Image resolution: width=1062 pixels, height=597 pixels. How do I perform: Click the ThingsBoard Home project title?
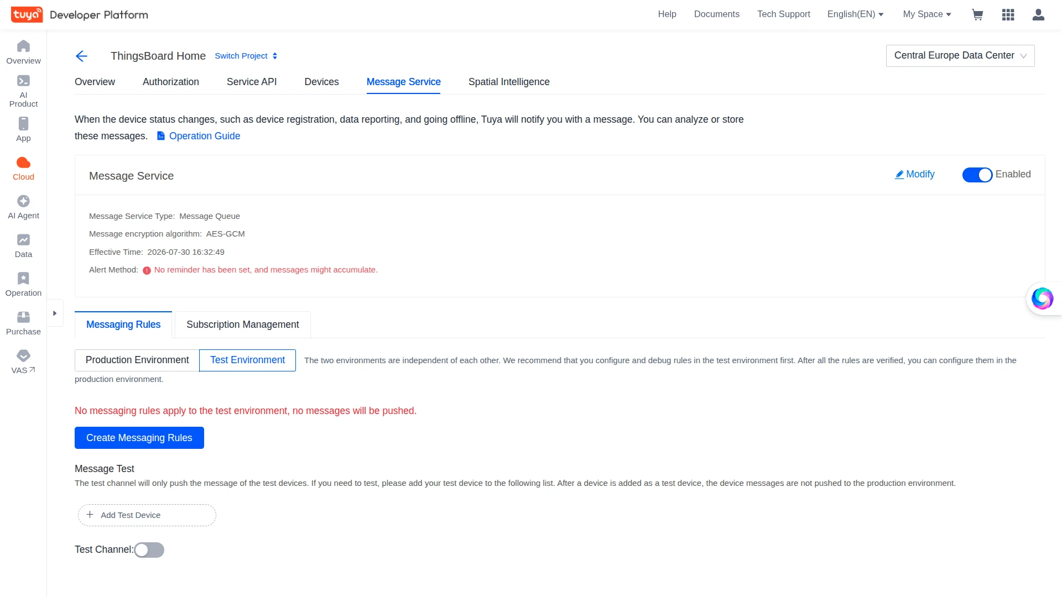tap(158, 56)
